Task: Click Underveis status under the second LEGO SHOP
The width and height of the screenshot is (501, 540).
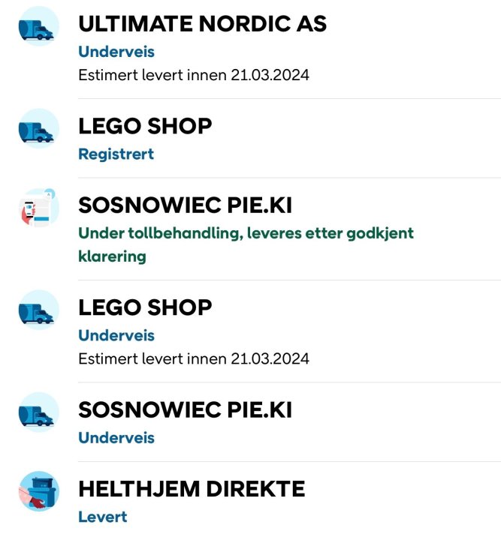Action: click(x=116, y=335)
